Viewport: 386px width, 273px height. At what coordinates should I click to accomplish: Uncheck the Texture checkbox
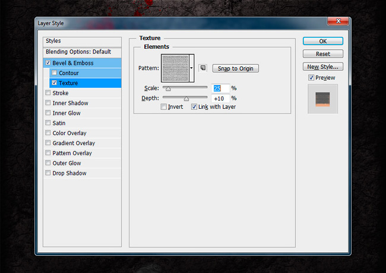[54, 83]
